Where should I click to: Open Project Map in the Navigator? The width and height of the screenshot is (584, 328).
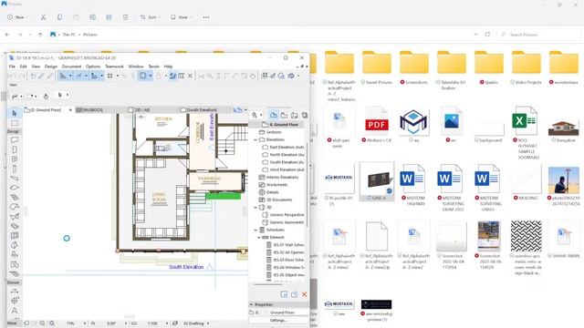tap(274, 115)
